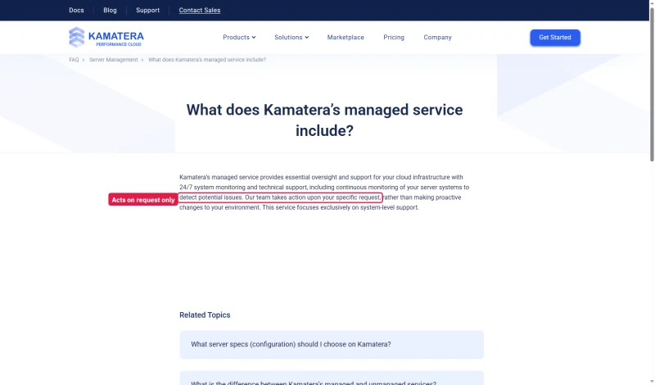Viewport: 655px width, 385px height.
Task: Open the Docs link in top bar
Action: click(x=76, y=10)
